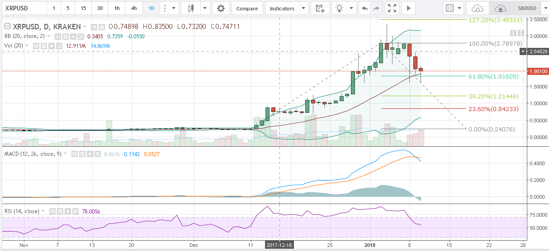Add indicator on BB using plus icon
This screenshot has width=549, height=251.
click(73, 37)
